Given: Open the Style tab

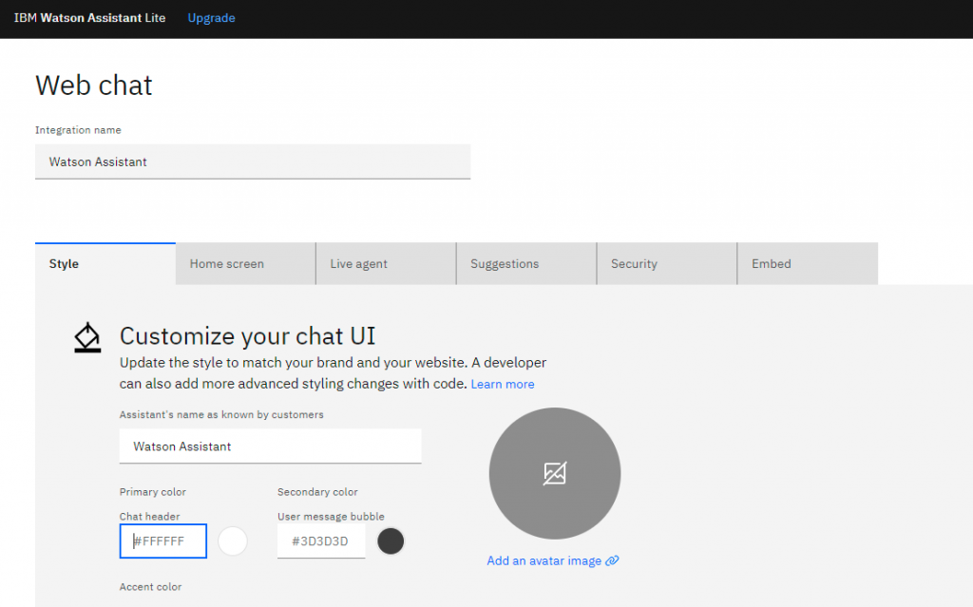Looking at the screenshot, I should 105,264.
